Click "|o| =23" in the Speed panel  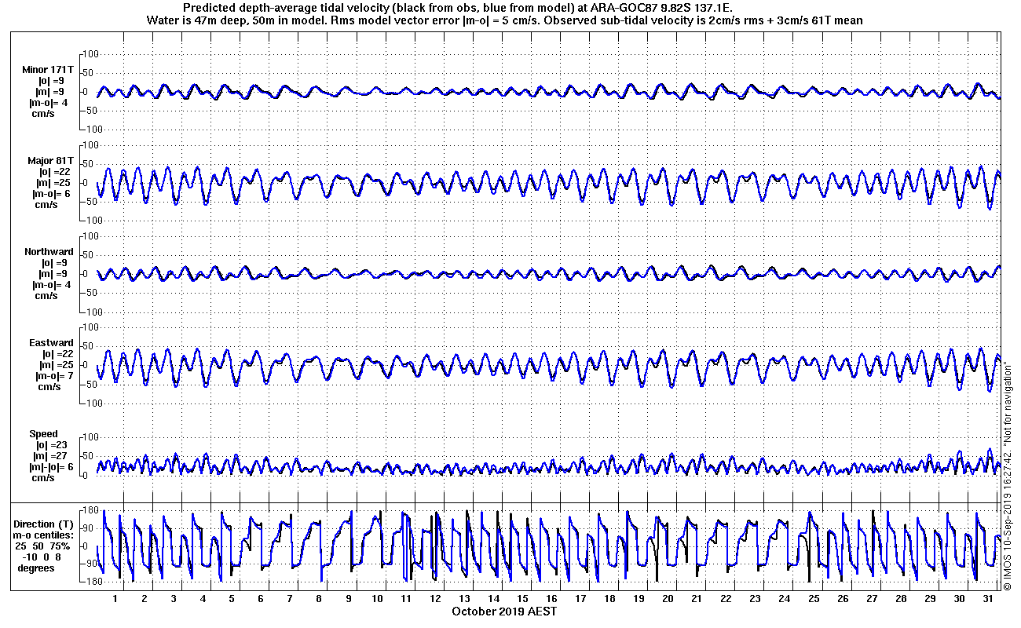[53, 445]
